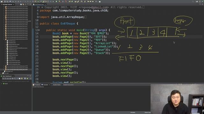The width and height of the screenshot is (204, 114).
Task: Toggle Link with Editor in Package Explorer
Action: [23, 4]
